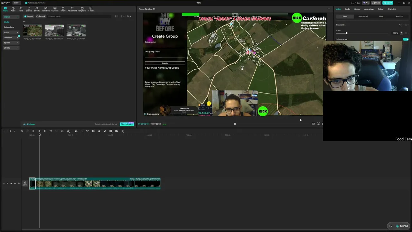
Task: Open the Text tool panel
Action: (x=21, y=9)
